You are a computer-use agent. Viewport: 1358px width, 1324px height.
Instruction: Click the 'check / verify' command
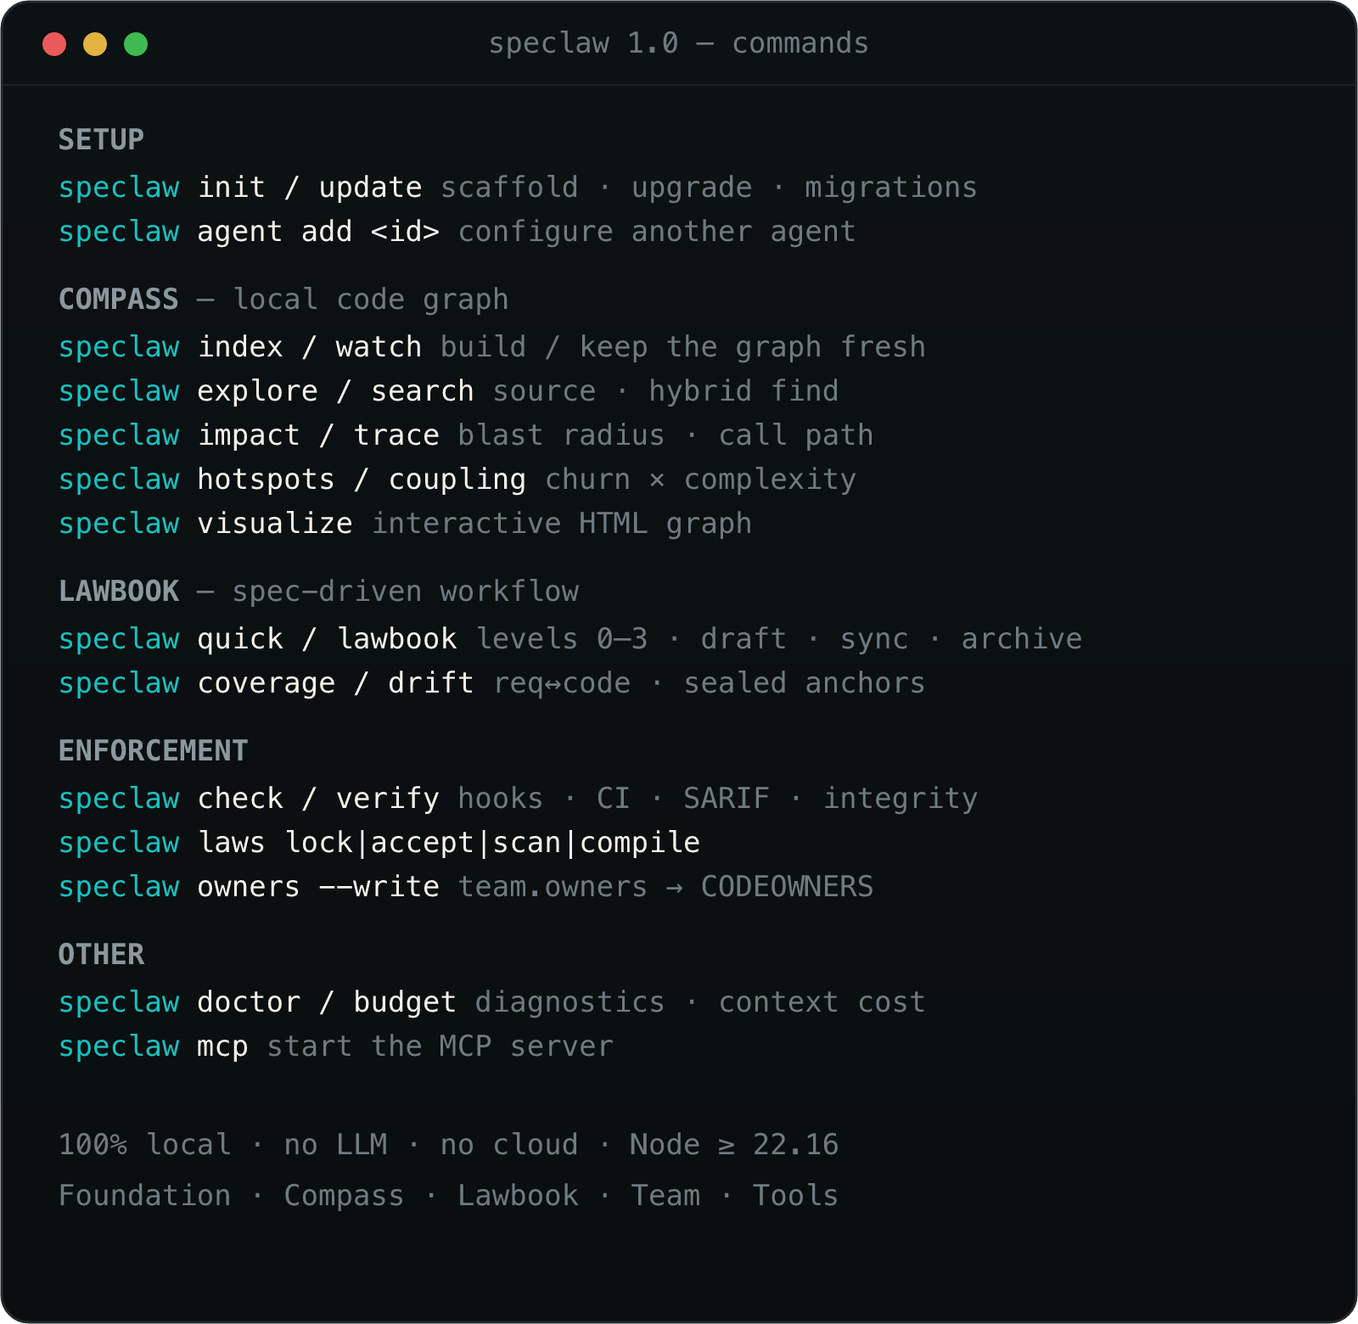click(x=318, y=799)
